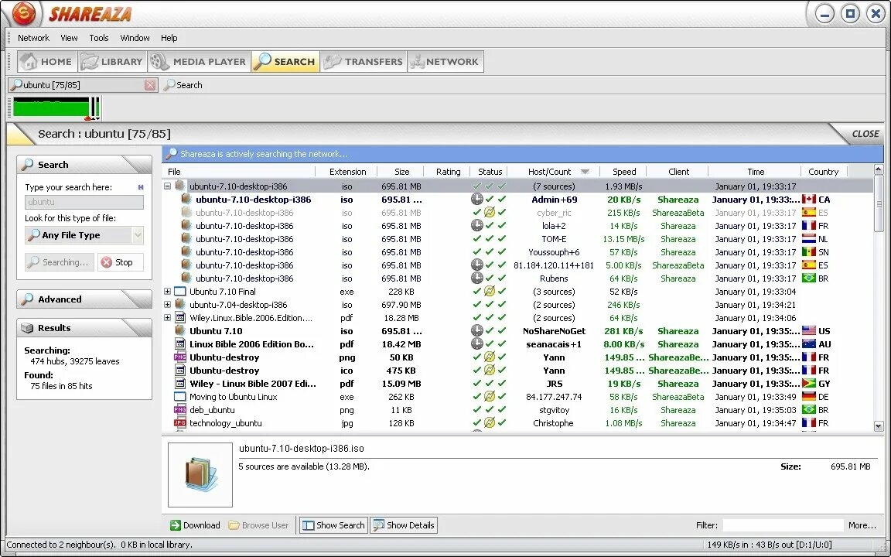Click the results list scroll down arrow
This screenshot has width=891, height=557.
(x=879, y=425)
